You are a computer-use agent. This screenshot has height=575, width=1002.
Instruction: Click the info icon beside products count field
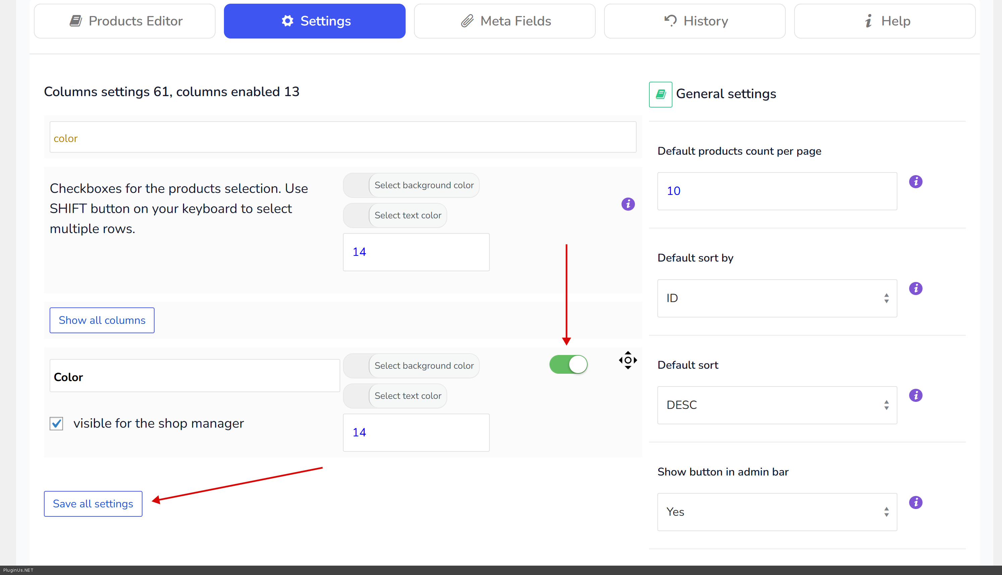[x=916, y=182]
